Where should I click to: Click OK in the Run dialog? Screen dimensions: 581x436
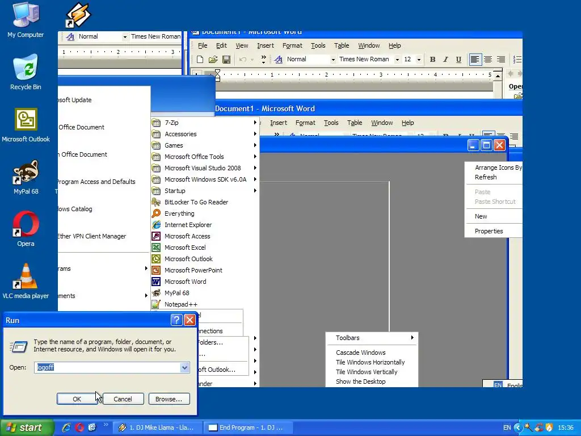click(77, 399)
